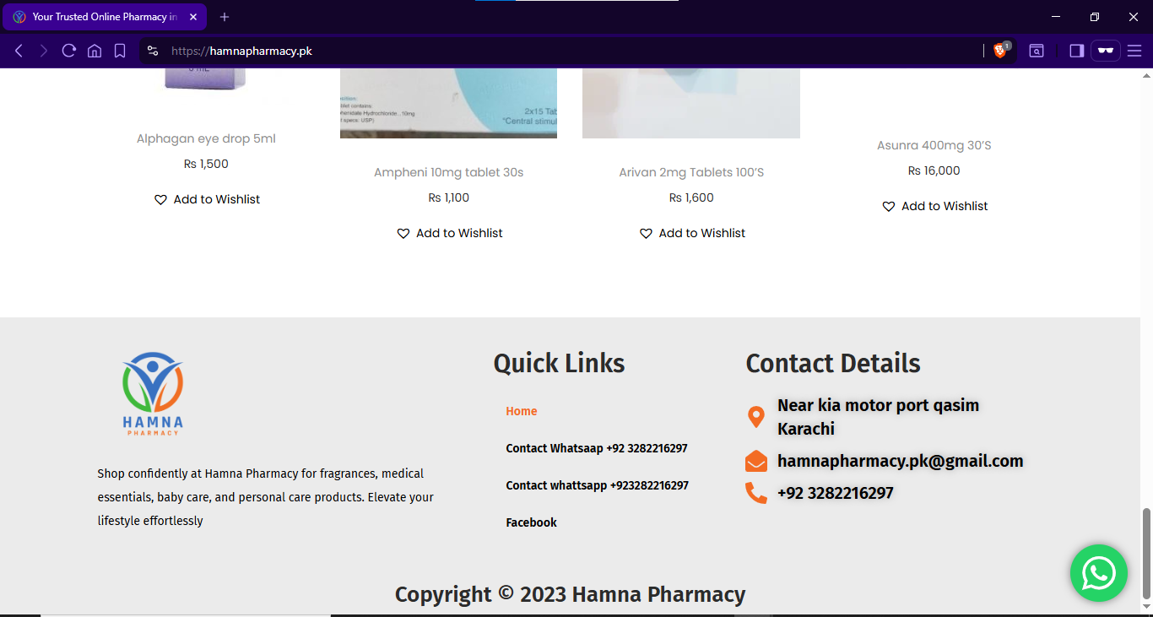Open Contact whattsapp +923282216297 link
The height and width of the screenshot is (617, 1153).
click(x=598, y=485)
